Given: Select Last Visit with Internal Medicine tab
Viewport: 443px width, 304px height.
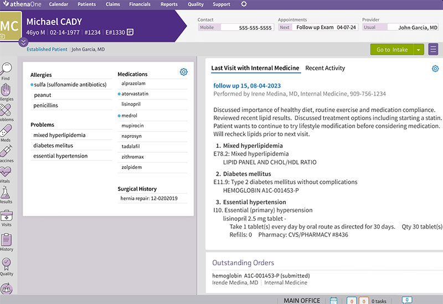Looking at the screenshot, I should click(255, 68).
